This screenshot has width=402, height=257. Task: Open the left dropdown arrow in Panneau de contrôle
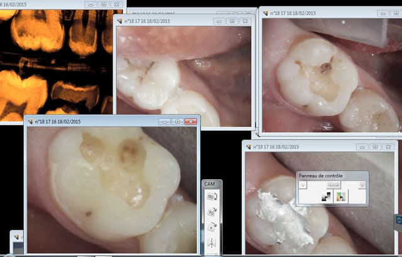coord(303,185)
